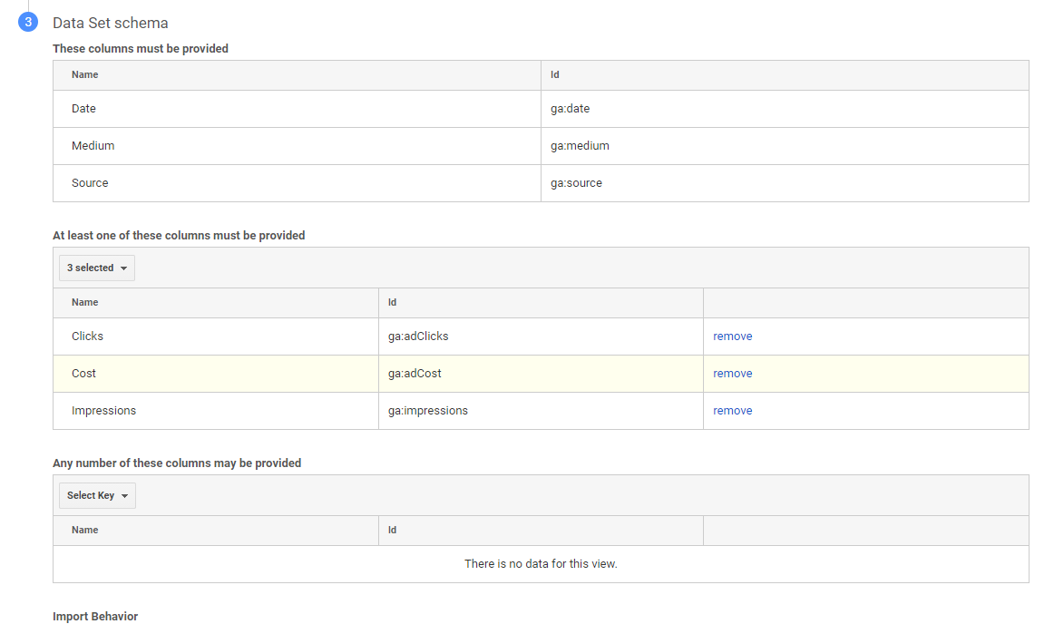Click the ga:date Id cell
Image resolution: width=1054 pixels, height=624 pixels.
coord(570,109)
